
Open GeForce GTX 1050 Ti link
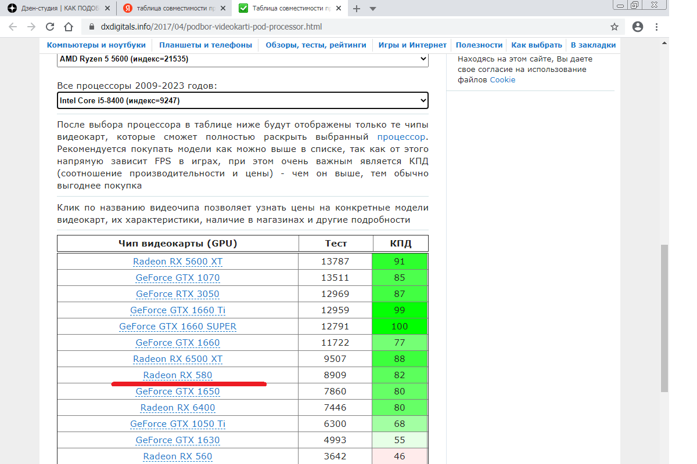click(178, 424)
